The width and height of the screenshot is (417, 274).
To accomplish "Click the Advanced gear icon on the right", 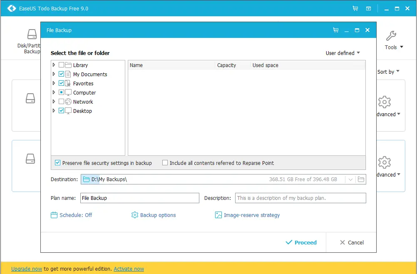I will [384, 101].
